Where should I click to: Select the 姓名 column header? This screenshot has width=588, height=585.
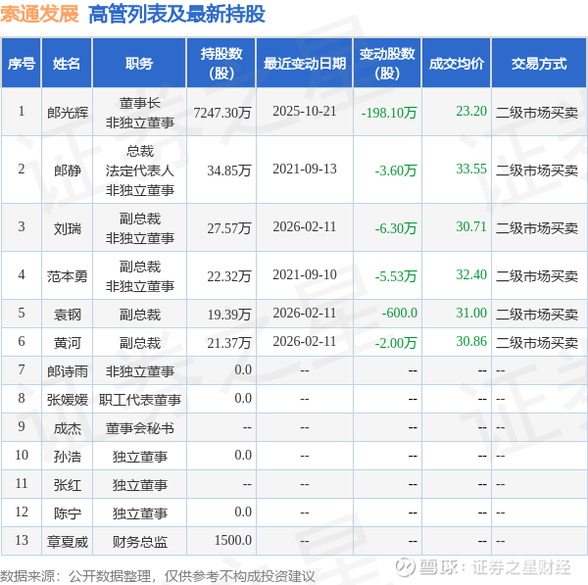tap(67, 64)
